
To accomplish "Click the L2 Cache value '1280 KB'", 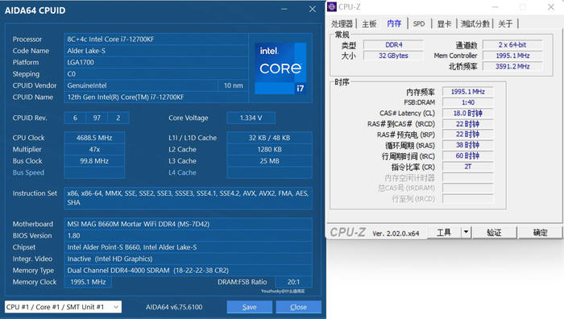I will (269, 149).
